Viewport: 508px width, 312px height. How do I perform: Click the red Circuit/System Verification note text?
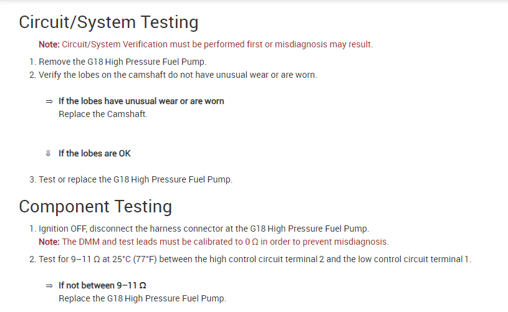tap(218, 44)
